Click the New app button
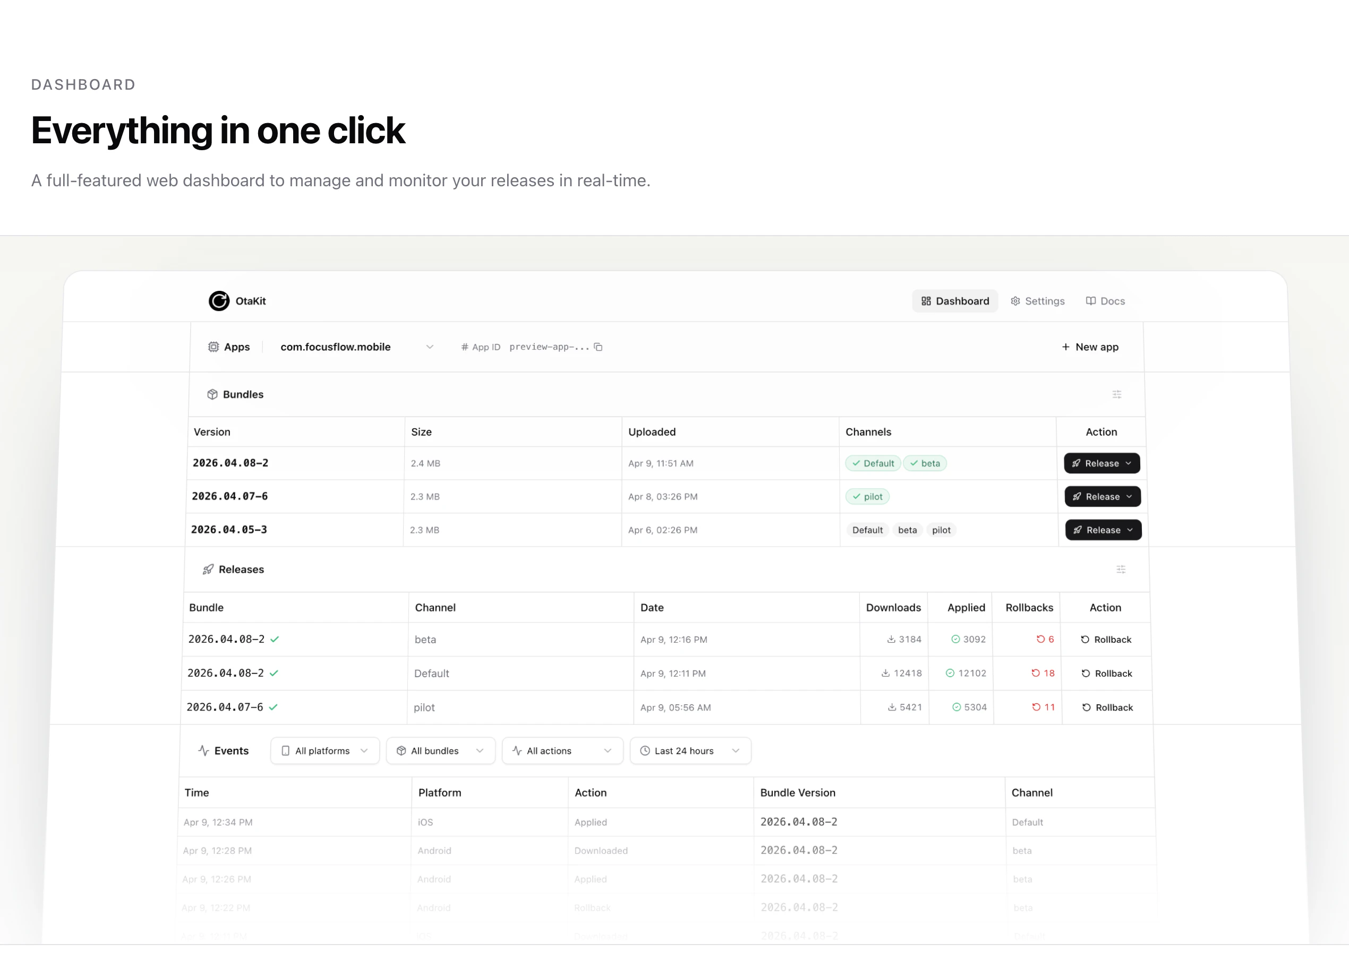The image size is (1349, 969). click(1090, 347)
